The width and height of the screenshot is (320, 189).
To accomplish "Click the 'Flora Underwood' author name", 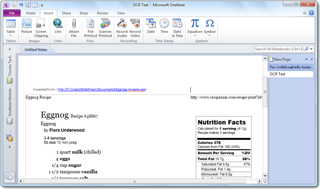I will click(x=67, y=130).
